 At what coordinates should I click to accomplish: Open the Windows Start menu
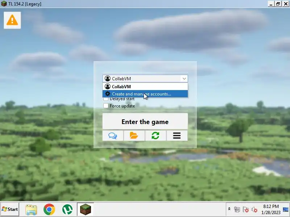10,209
